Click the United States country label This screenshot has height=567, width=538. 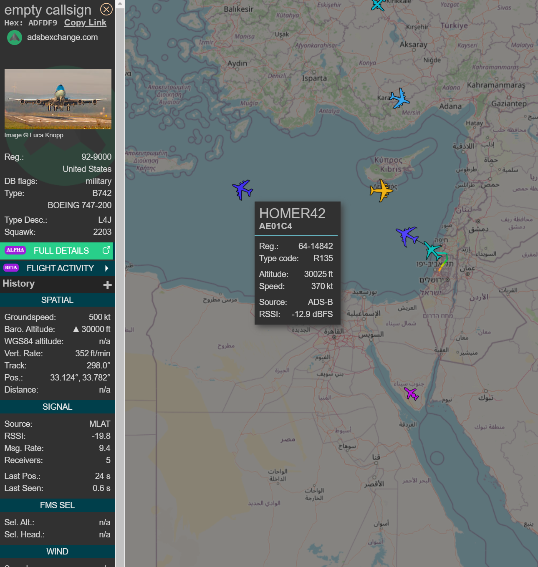[x=87, y=169]
